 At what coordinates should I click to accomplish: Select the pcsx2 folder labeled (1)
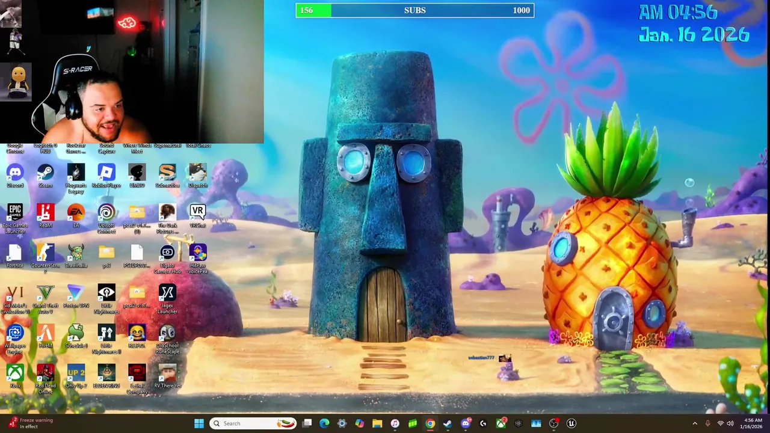(137, 220)
